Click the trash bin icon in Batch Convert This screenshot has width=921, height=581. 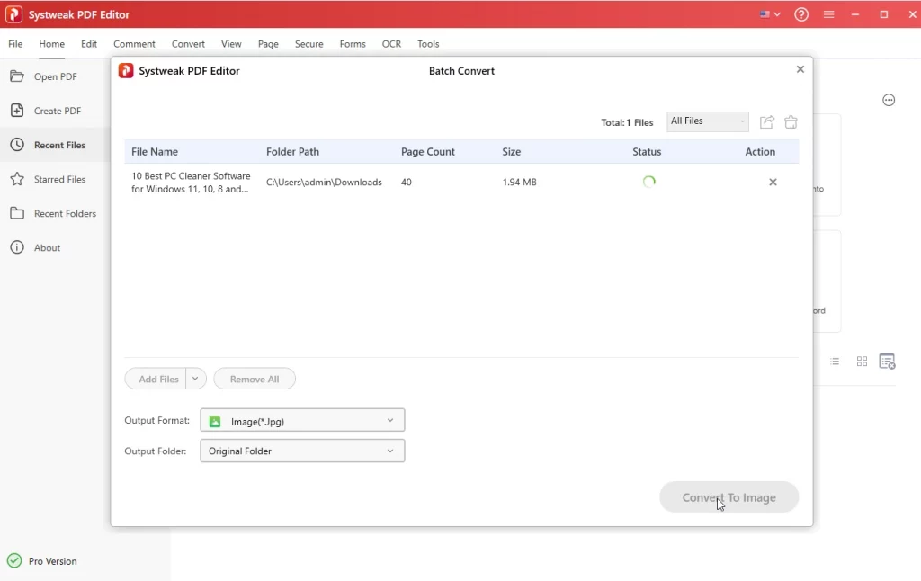[x=791, y=121]
